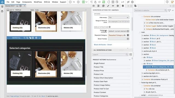Clear the Repeated Category field
Image resolution: width=175 pixels, height=98 pixels.
[128, 35]
